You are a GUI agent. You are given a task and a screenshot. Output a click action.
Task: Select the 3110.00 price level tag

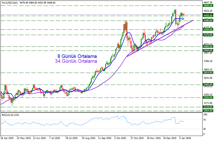[x=208, y=107]
